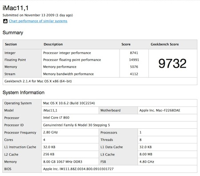Click the Cores label
This screenshot has height=176, width=200.
[8, 140]
